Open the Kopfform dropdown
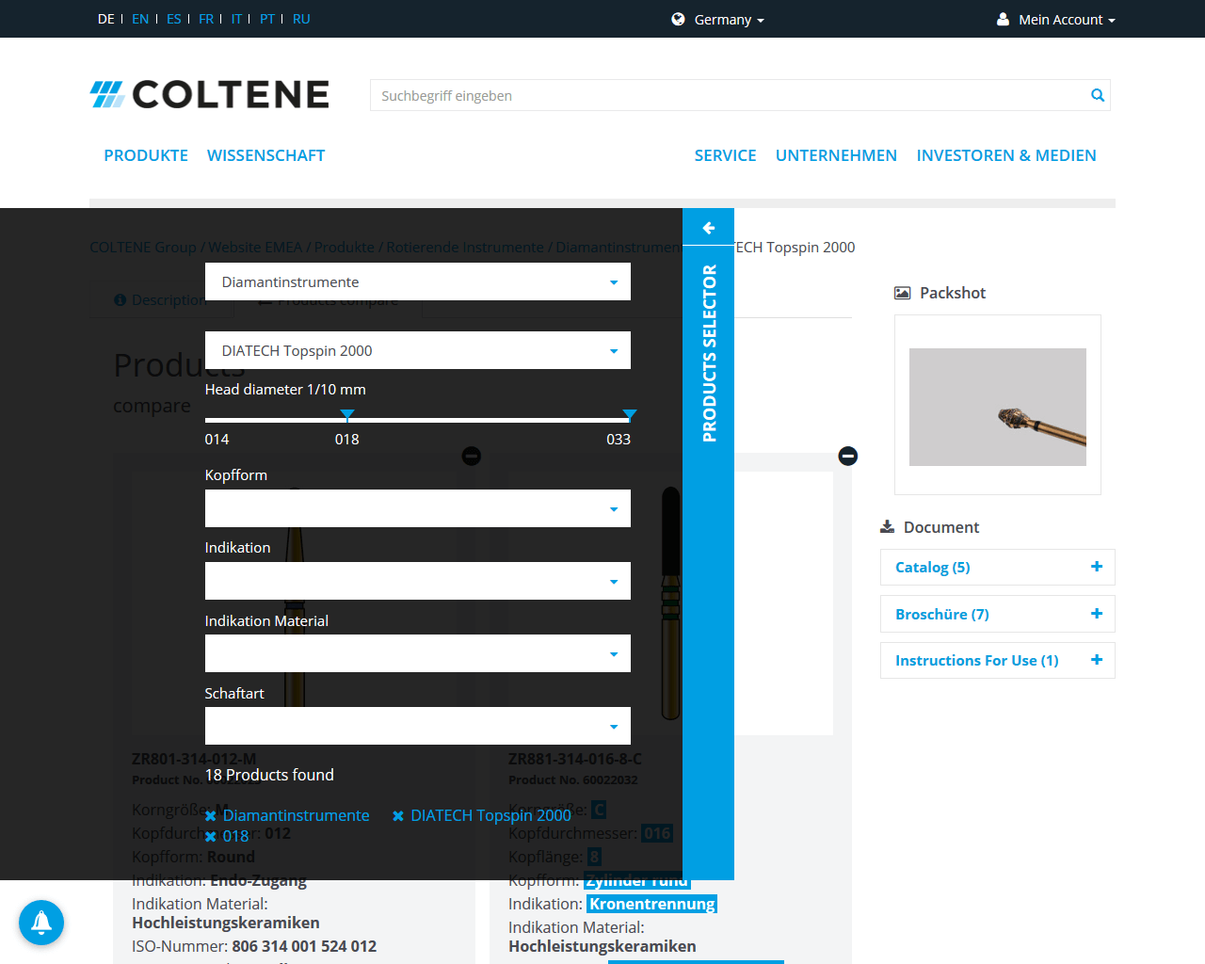The image size is (1205, 964). point(418,508)
